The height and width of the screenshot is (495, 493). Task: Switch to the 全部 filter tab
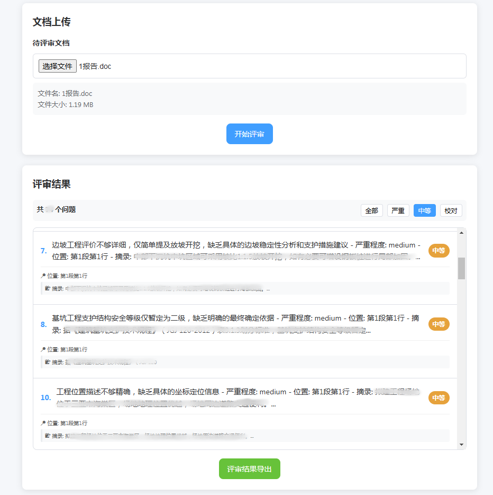[372, 210]
